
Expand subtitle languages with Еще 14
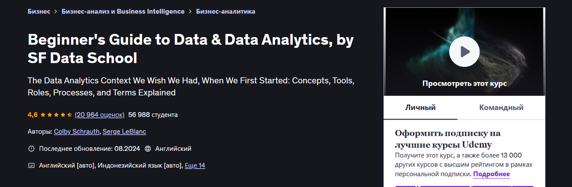pyautogui.click(x=195, y=166)
